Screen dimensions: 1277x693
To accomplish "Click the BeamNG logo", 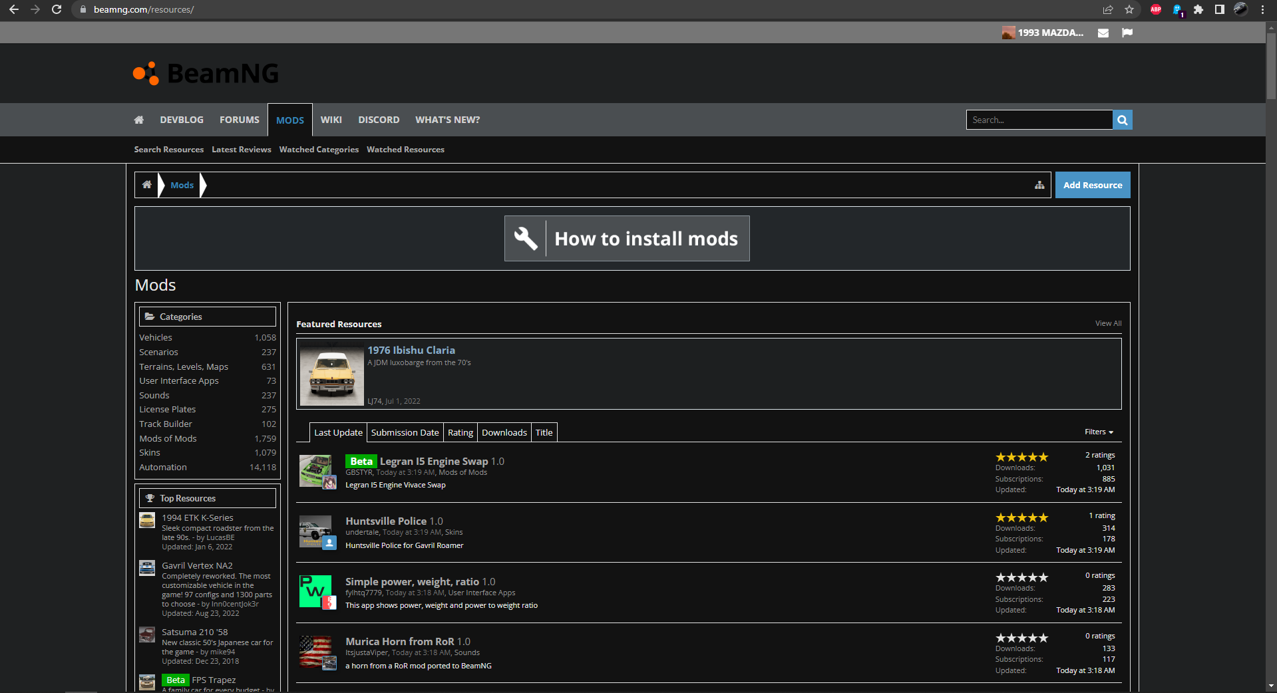I will [x=206, y=73].
